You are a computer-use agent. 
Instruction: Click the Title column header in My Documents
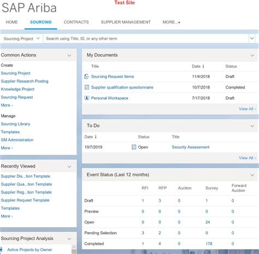tap(95, 66)
